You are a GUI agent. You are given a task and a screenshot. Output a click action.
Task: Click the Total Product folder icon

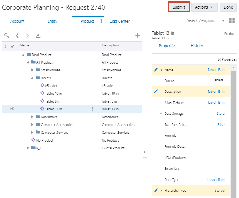29,54
